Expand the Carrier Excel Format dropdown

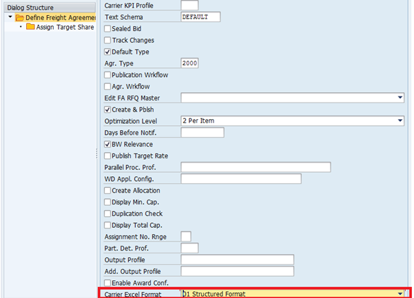400,294
